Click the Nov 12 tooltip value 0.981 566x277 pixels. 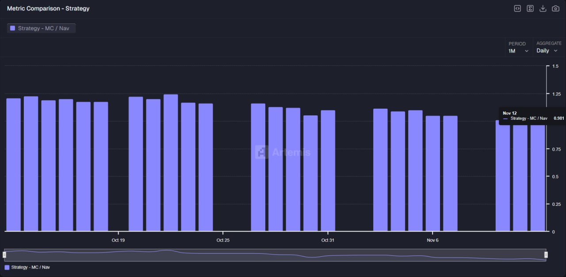(x=558, y=118)
